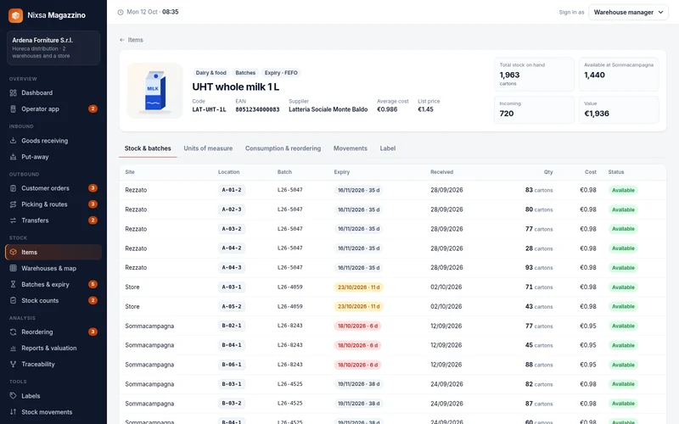Open the Dashboard icon in sidebar

coord(13,92)
